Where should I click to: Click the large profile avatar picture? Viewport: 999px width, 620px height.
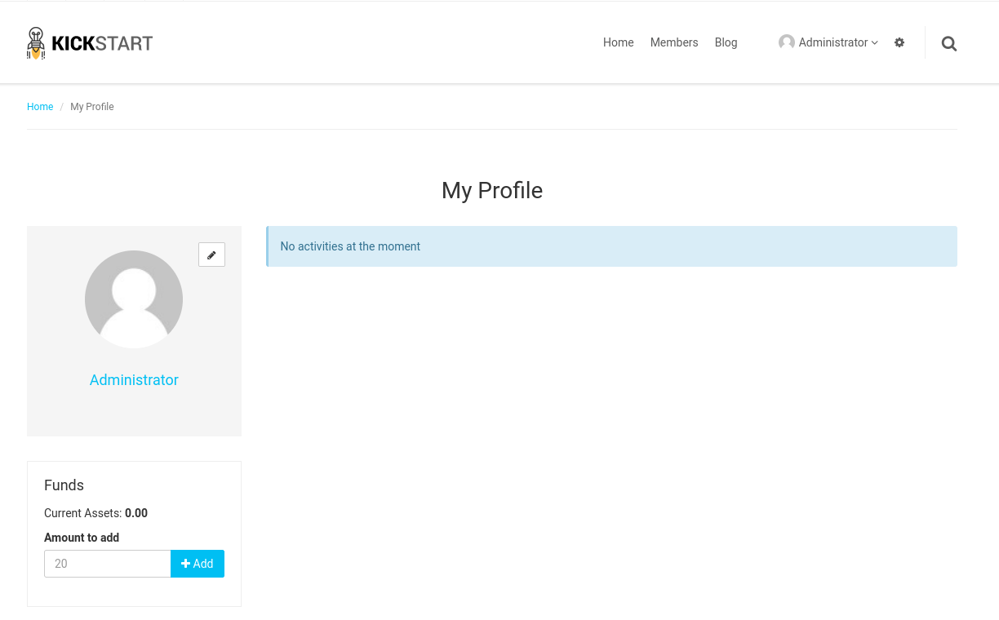click(x=134, y=299)
